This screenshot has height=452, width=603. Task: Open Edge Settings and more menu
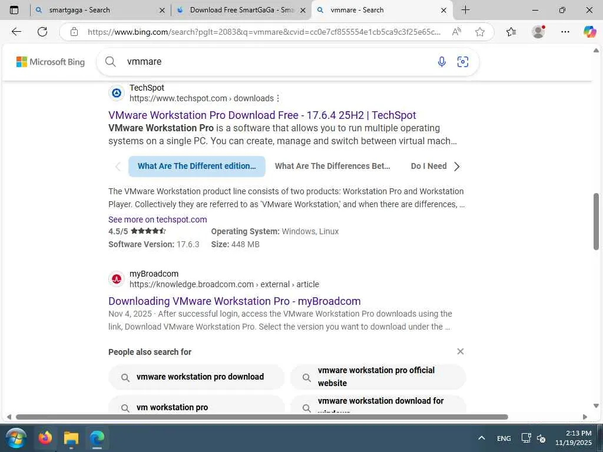[565, 32]
